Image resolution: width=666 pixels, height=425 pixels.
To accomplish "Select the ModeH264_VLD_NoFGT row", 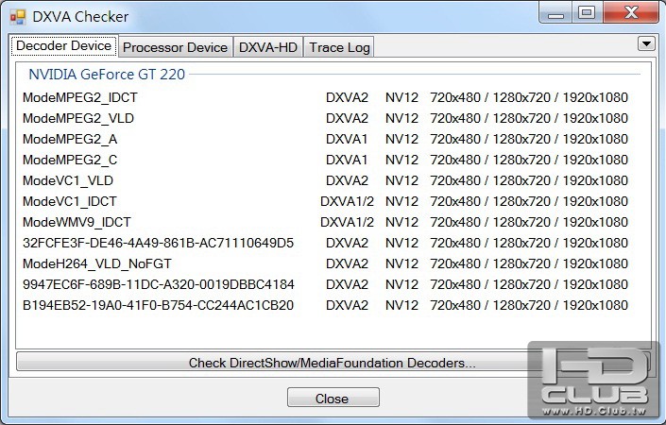I will click(325, 264).
